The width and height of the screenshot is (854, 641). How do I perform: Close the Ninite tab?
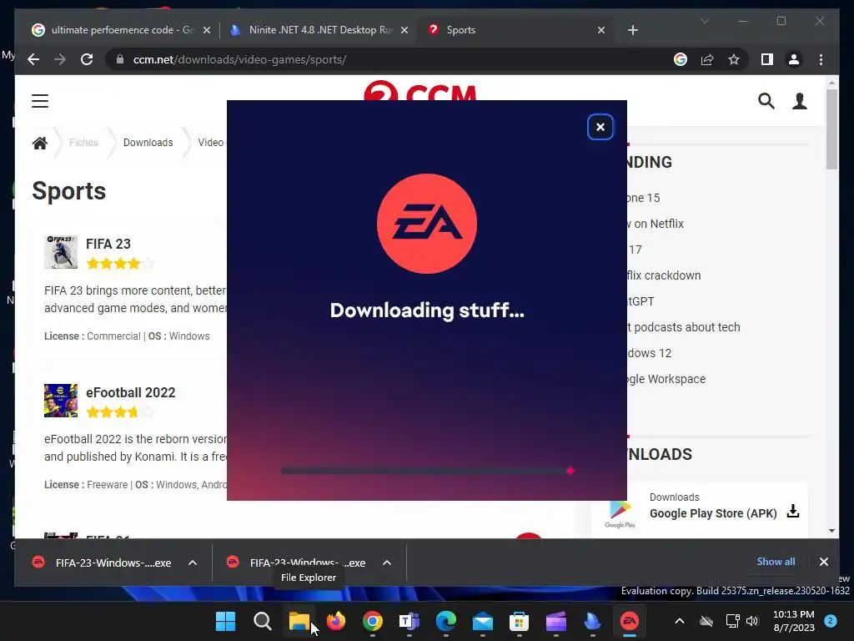404,30
